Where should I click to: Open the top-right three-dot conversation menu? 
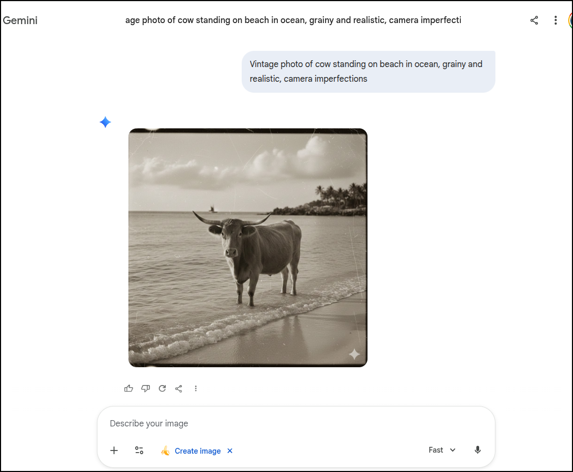(556, 20)
